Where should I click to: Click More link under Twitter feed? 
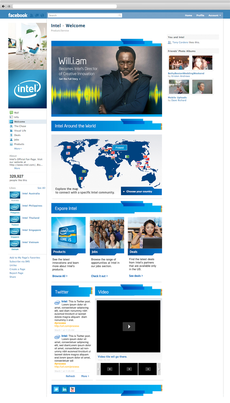(x=85, y=376)
